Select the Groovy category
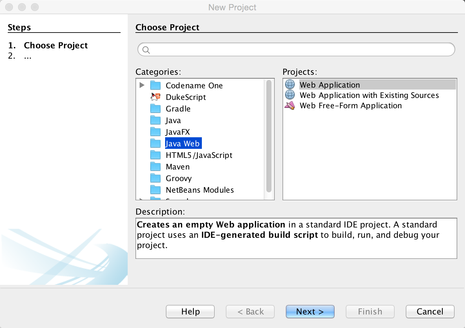Image resolution: width=465 pixels, height=328 pixels. coord(179,178)
